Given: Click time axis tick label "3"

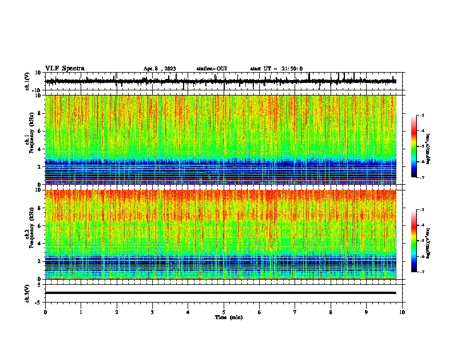Looking at the screenshot, I should [152, 312].
